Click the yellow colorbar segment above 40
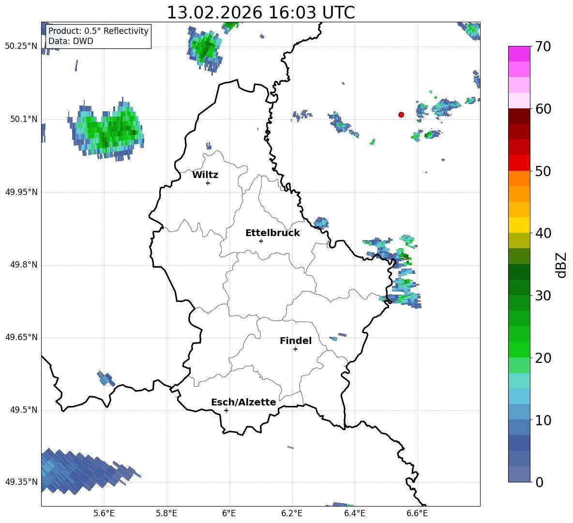 (519, 225)
